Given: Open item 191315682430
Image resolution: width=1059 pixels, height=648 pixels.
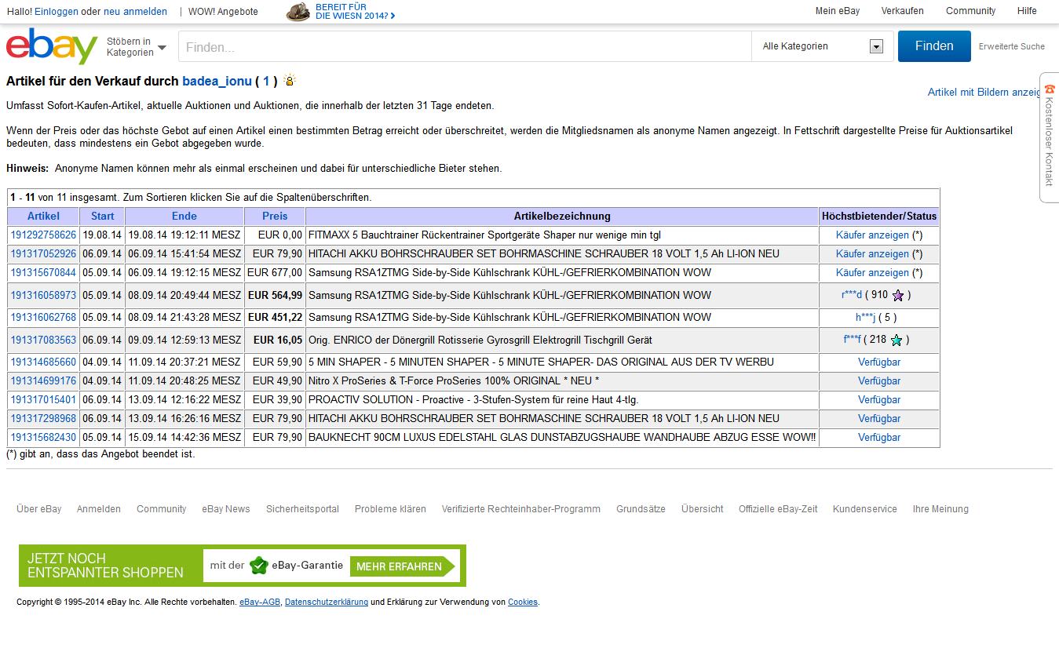Looking at the screenshot, I should (x=43, y=438).
